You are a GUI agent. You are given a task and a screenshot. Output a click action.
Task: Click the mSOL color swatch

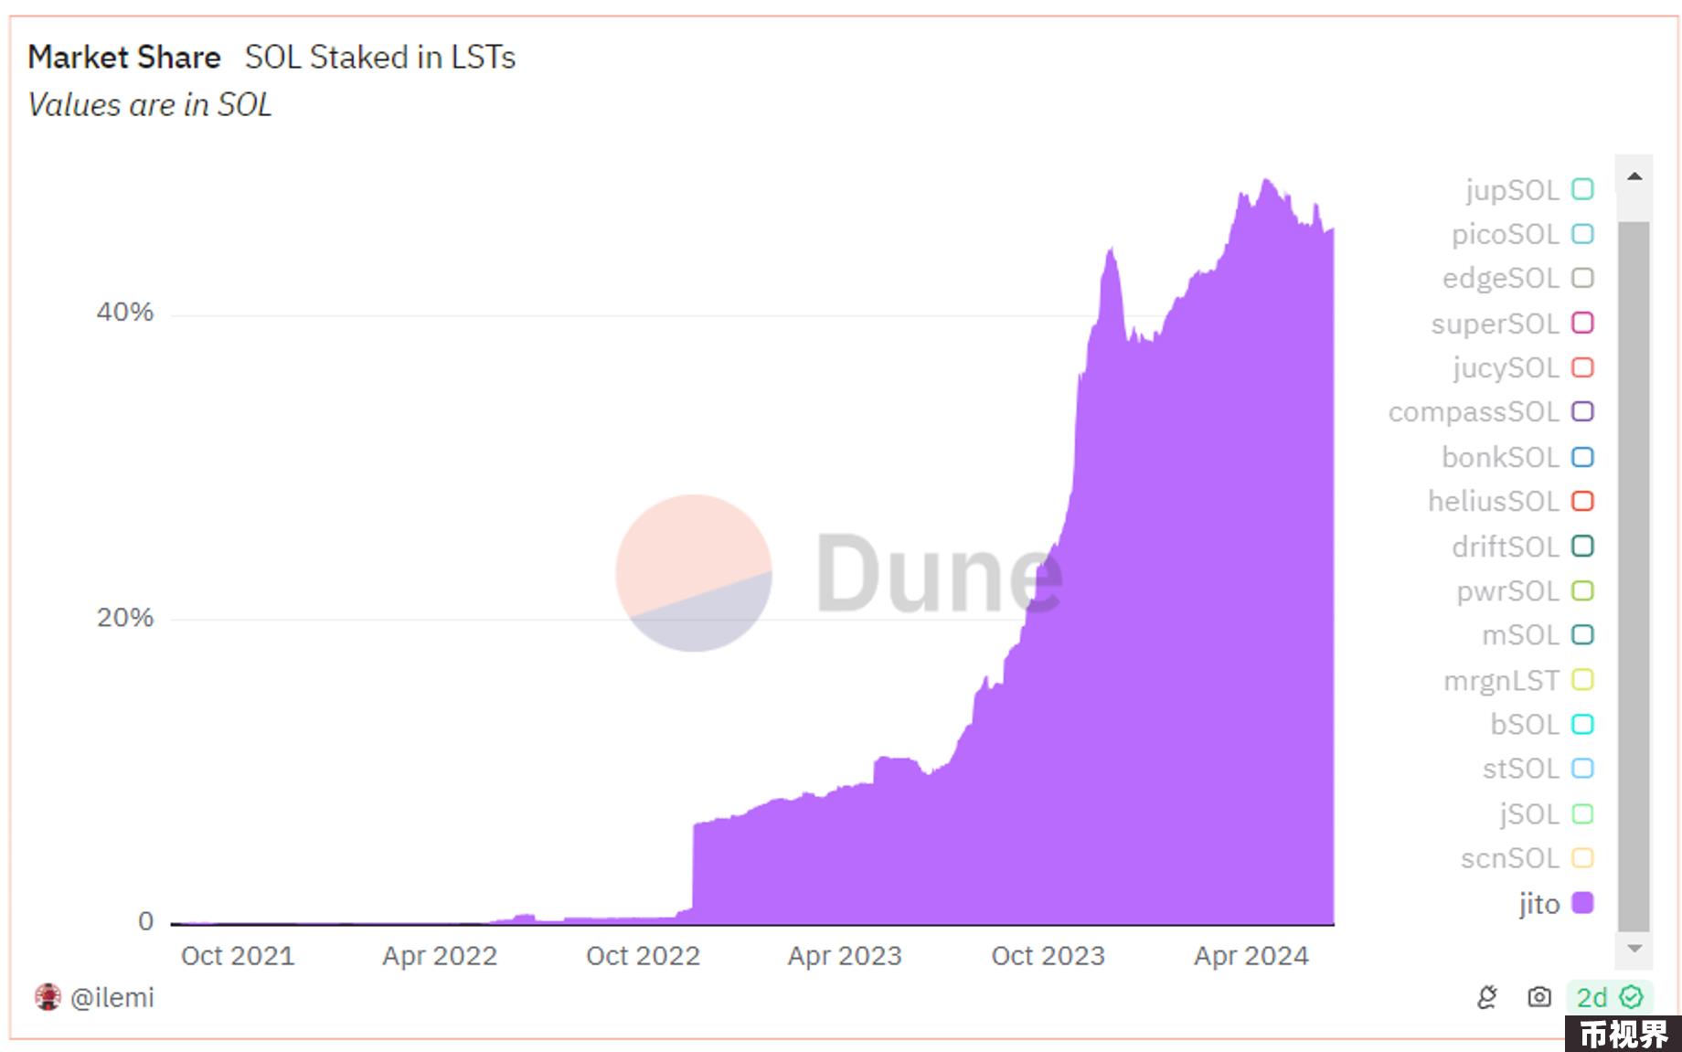pyautogui.click(x=1582, y=635)
